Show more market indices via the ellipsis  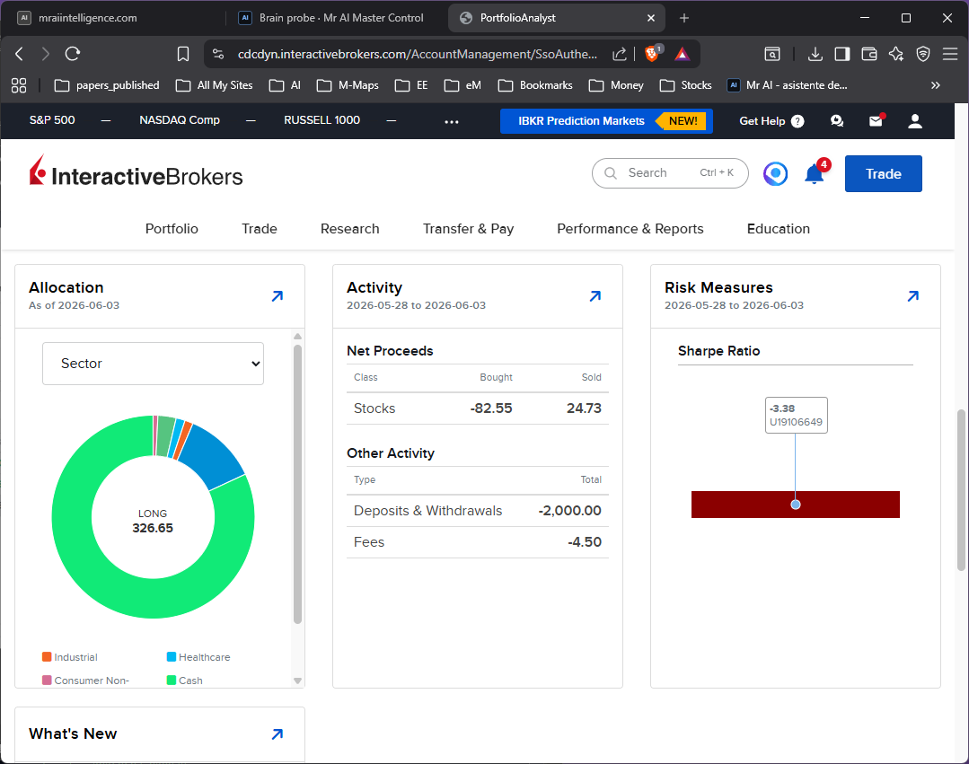(452, 122)
